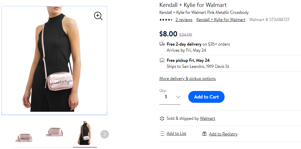Click Add to Registry link
This screenshot has height=149, width=301.
point(223,134)
